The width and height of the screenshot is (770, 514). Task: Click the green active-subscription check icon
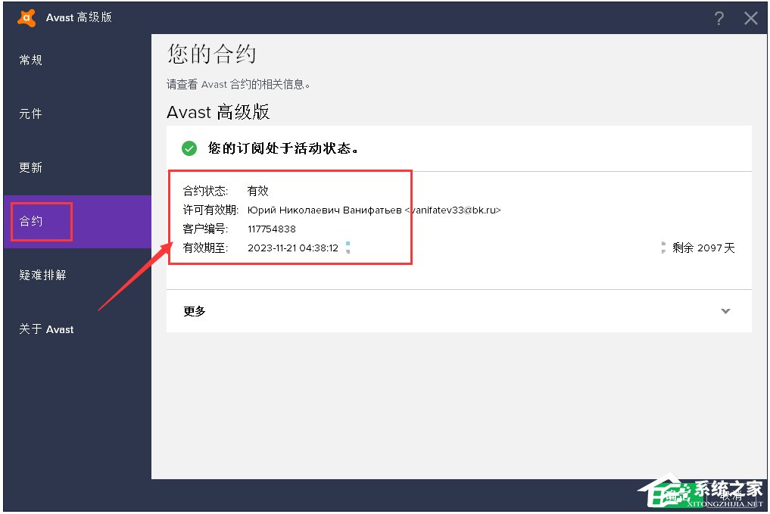[189, 148]
